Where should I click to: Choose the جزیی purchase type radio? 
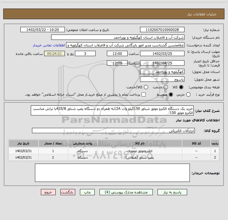click(x=188, y=94)
